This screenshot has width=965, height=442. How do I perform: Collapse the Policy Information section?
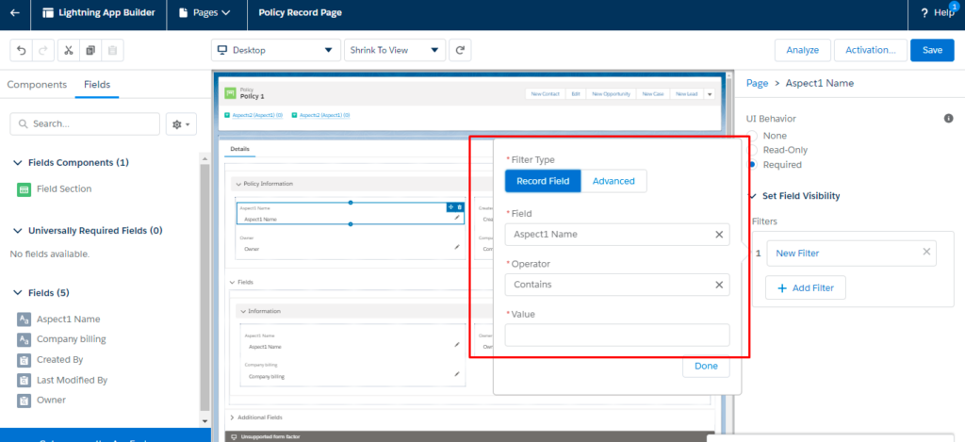click(238, 184)
